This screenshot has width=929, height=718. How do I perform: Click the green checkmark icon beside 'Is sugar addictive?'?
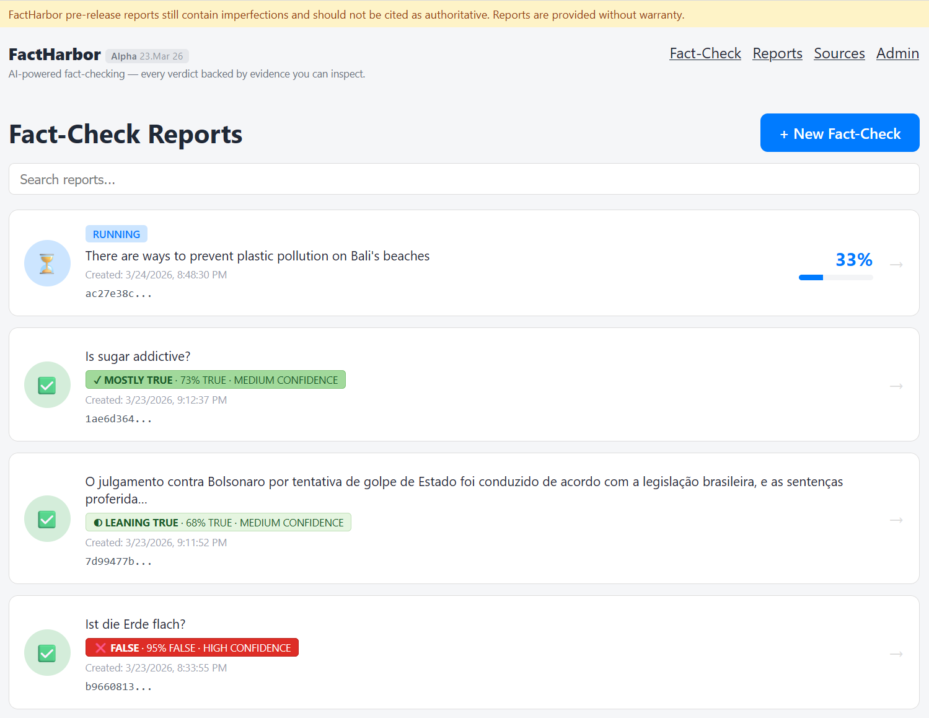47,385
